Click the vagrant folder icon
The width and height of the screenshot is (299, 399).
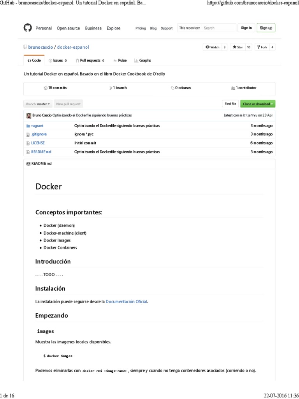coord(28,126)
